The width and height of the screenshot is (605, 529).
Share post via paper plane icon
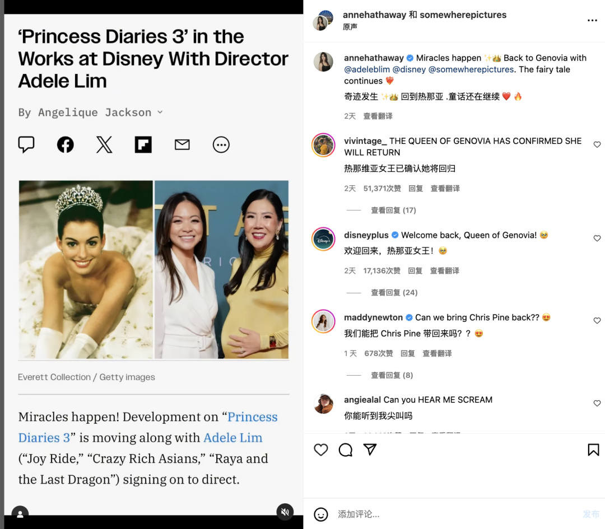tap(370, 449)
